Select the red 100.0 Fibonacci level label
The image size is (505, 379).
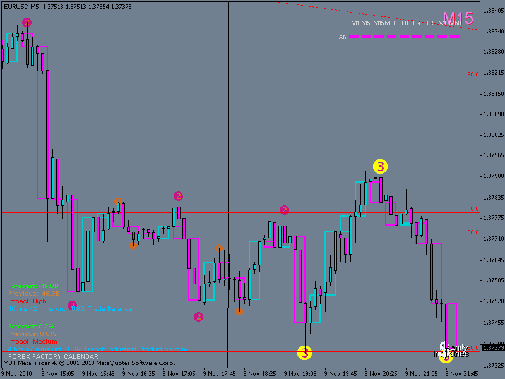click(x=472, y=232)
